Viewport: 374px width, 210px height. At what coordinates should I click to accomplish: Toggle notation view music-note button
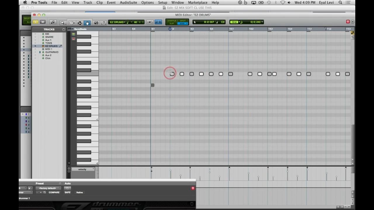coord(53,22)
